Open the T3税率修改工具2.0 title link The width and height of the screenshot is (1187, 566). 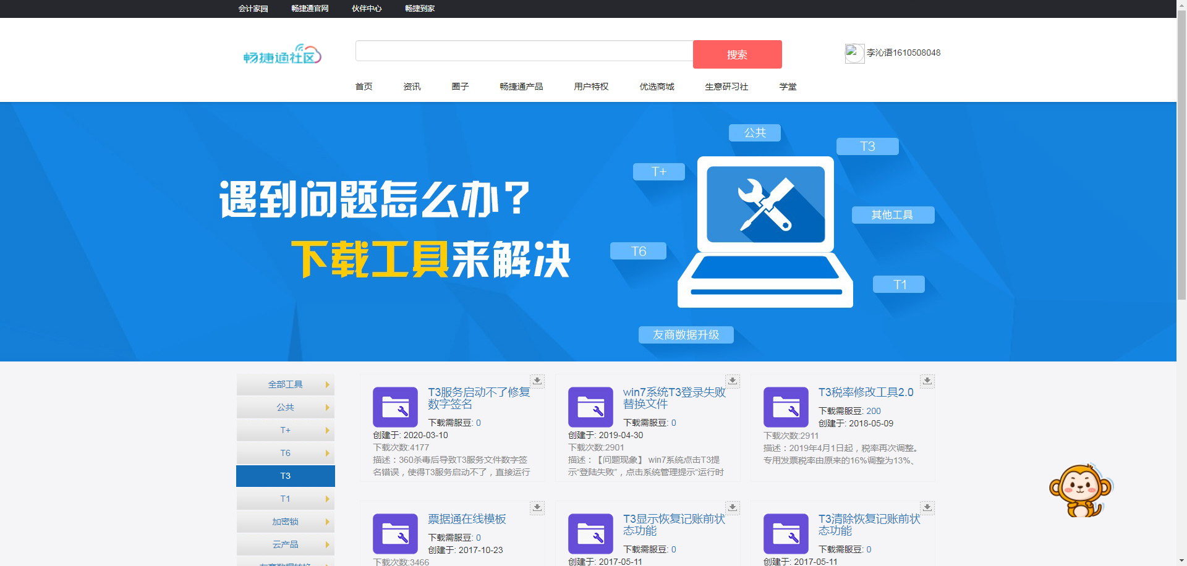pyautogui.click(x=866, y=392)
